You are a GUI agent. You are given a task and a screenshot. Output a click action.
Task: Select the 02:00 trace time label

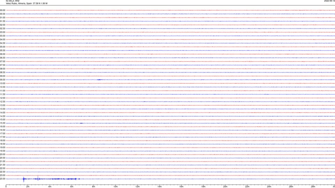[x=2, y=25]
